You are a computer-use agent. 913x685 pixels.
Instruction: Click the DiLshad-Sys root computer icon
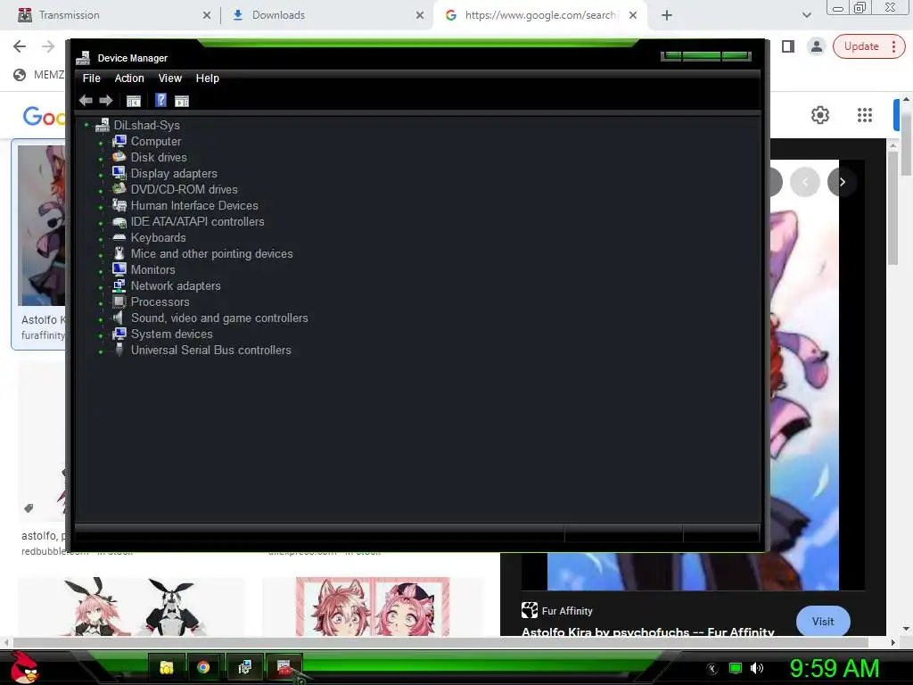tap(103, 125)
